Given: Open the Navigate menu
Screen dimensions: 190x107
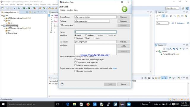Looking at the screenshot, I should pyautogui.click(x=28, y=4).
